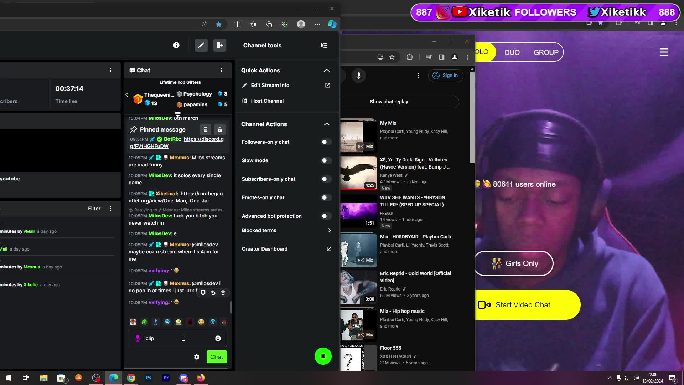Screen dimensions: 684x385
Task: Click YouTube's voice search microphone
Action: click(359, 76)
